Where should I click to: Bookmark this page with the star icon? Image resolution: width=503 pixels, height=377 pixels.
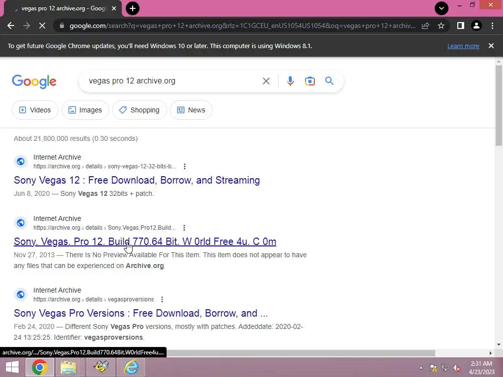pos(441,26)
